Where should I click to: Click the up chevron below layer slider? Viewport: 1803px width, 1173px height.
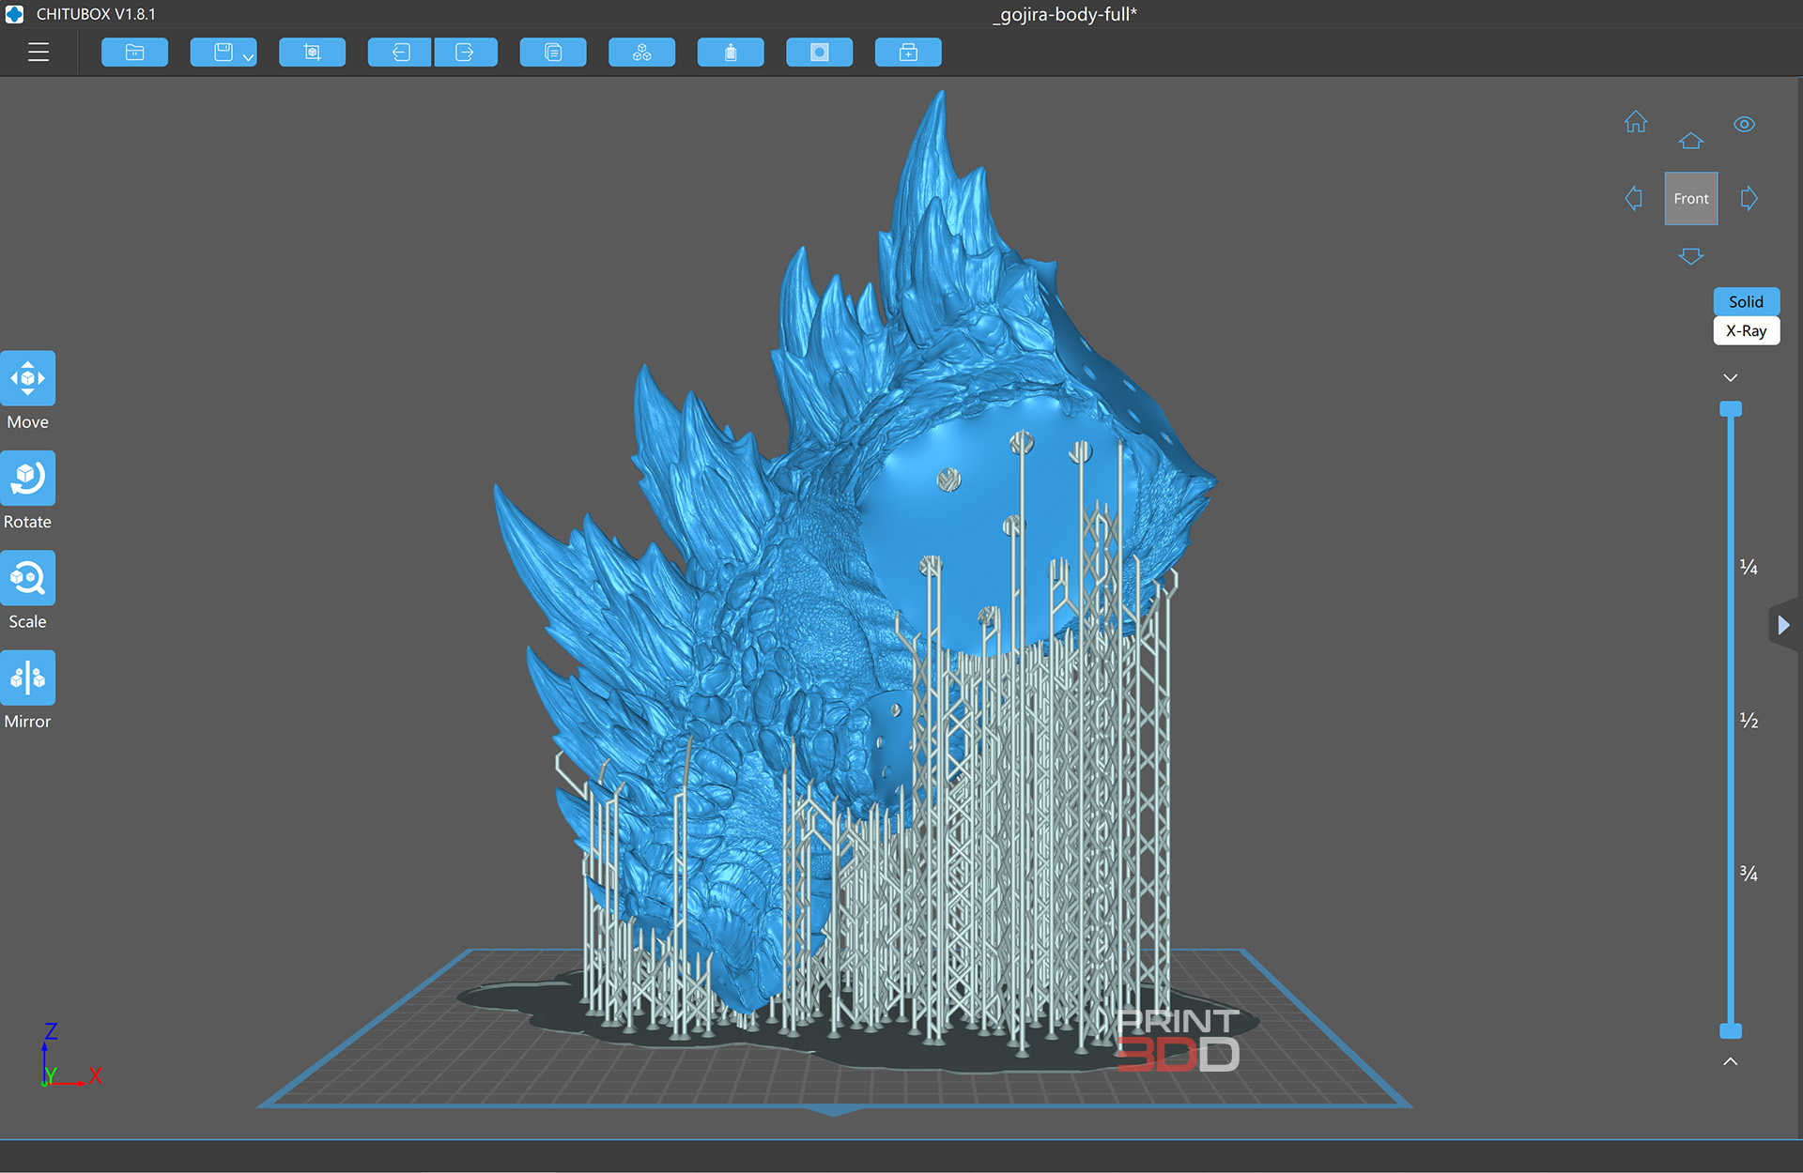point(1731,1061)
